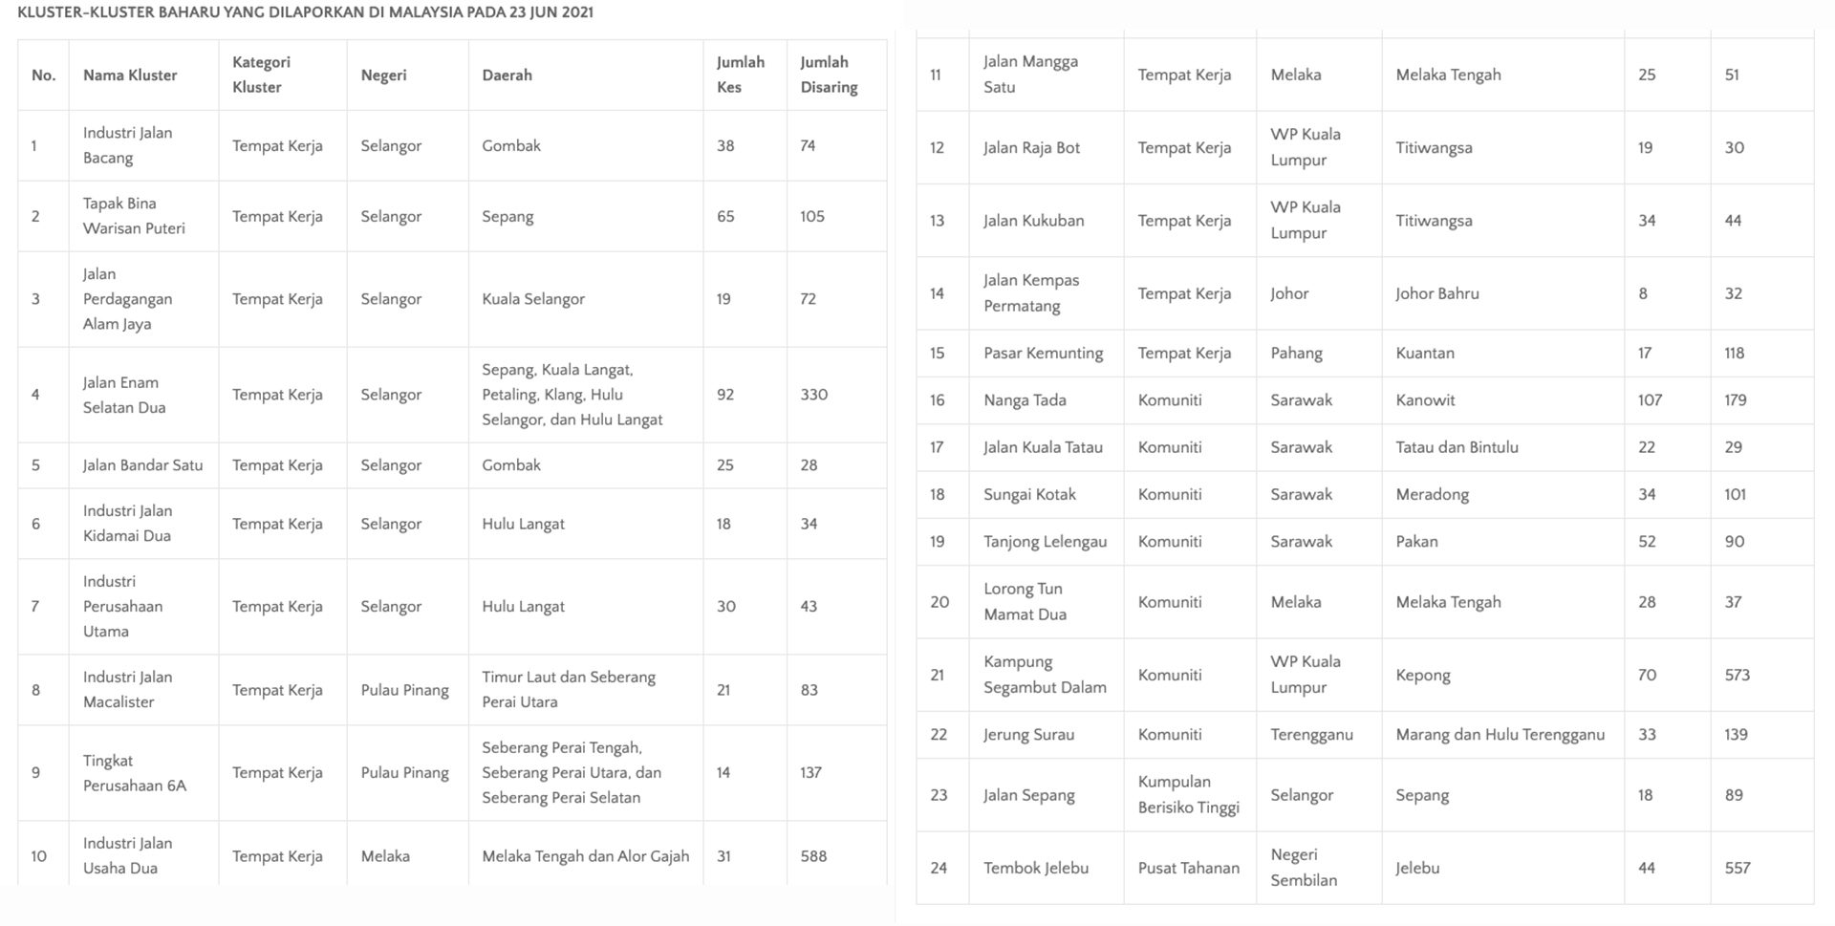Click the 'Negeri' column header
The width and height of the screenshot is (1835, 926).
[x=383, y=75]
